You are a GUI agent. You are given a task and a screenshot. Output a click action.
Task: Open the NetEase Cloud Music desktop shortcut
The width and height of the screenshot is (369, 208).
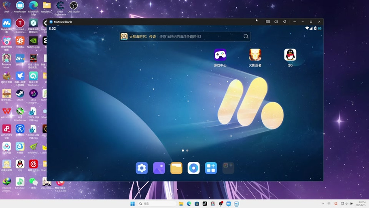click(33, 165)
